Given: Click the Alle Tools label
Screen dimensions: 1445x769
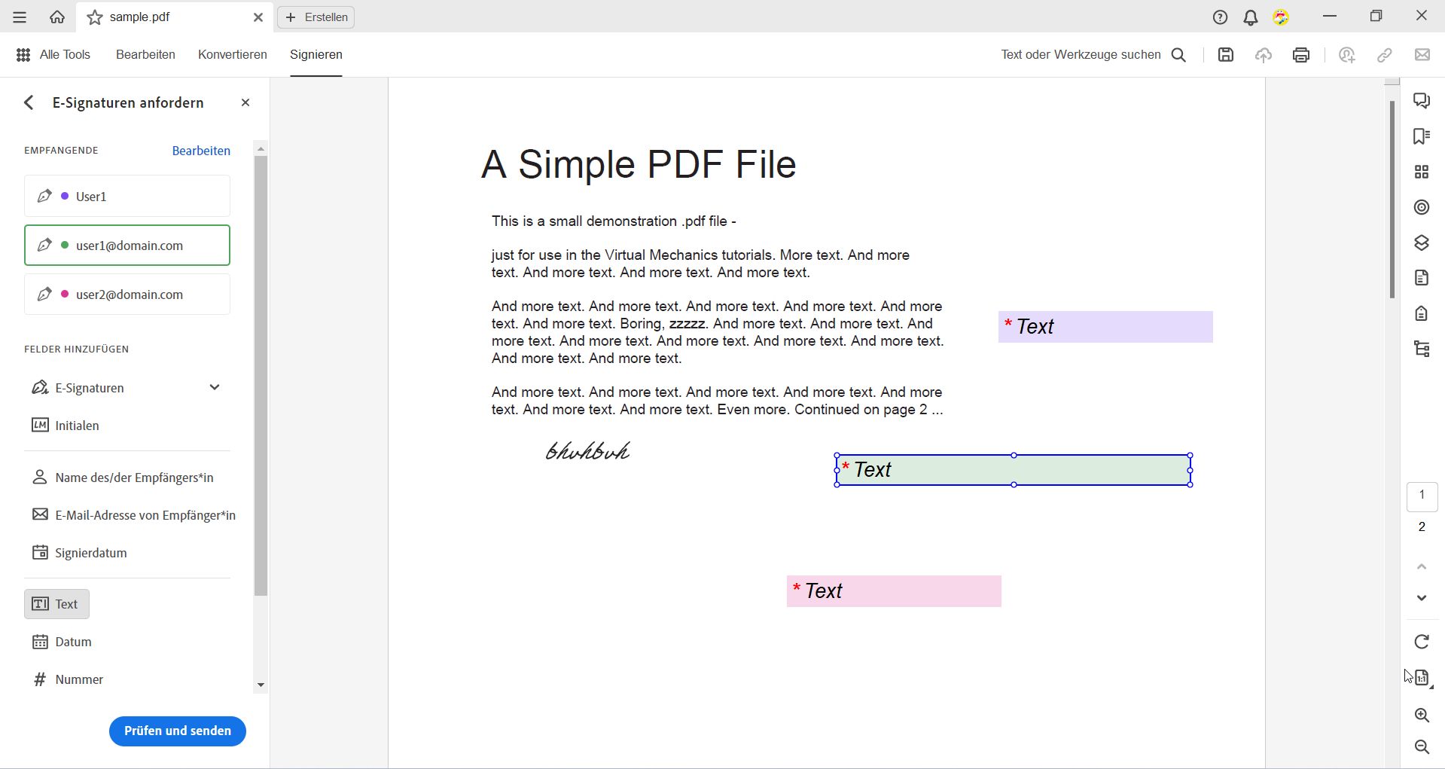Looking at the screenshot, I should point(65,55).
